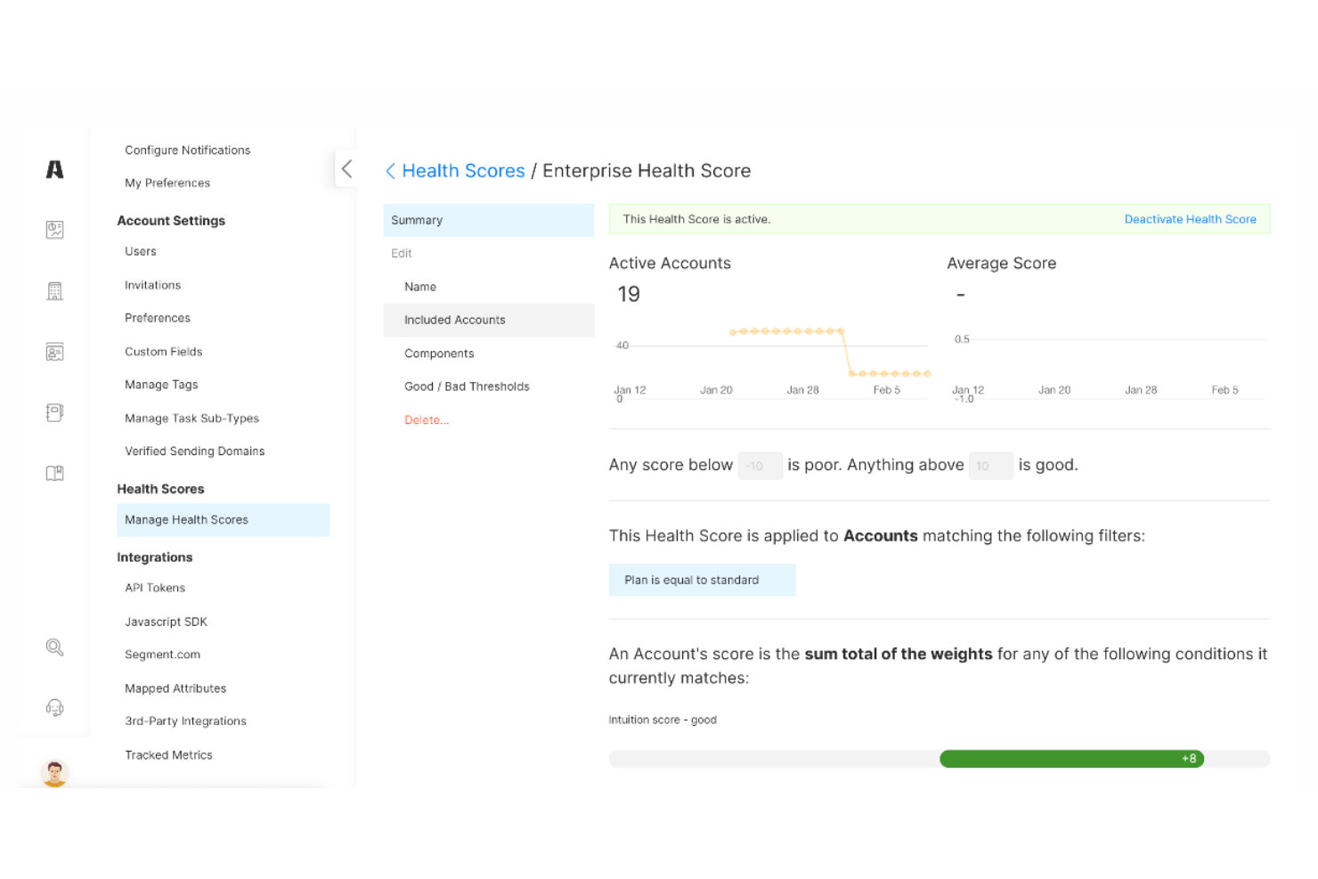The height and width of the screenshot is (879, 1318).
Task: Click the poor score threshold field
Action: click(x=760, y=466)
